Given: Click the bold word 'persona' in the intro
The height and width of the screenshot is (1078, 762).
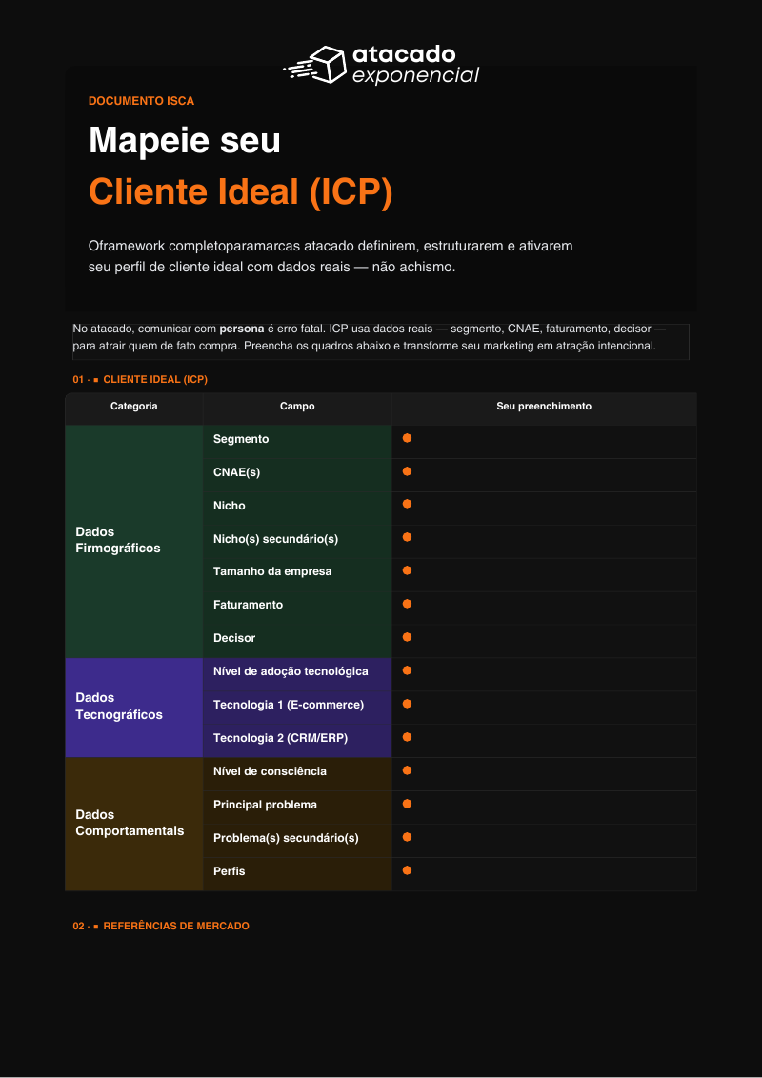Looking at the screenshot, I should tap(241, 329).
